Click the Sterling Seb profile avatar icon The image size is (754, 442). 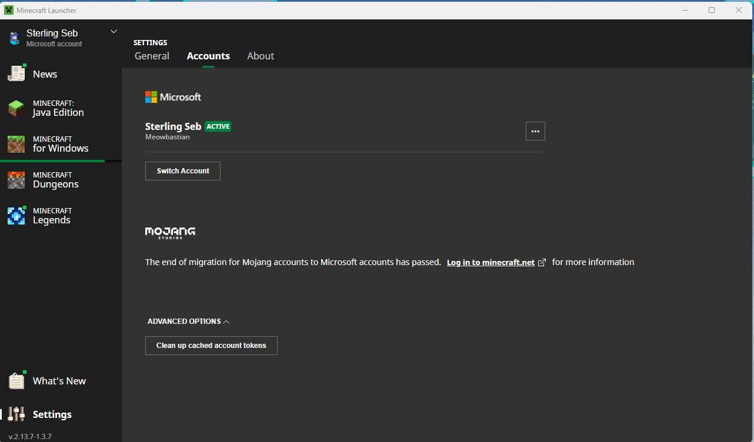click(x=14, y=38)
